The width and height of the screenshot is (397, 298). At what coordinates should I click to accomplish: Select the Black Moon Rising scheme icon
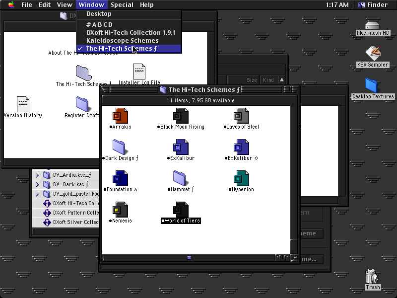[x=181, y=116]
